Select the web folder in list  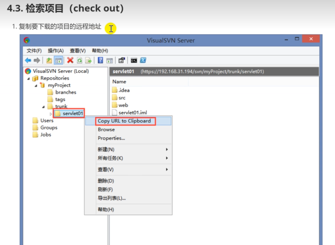point(120,105)
